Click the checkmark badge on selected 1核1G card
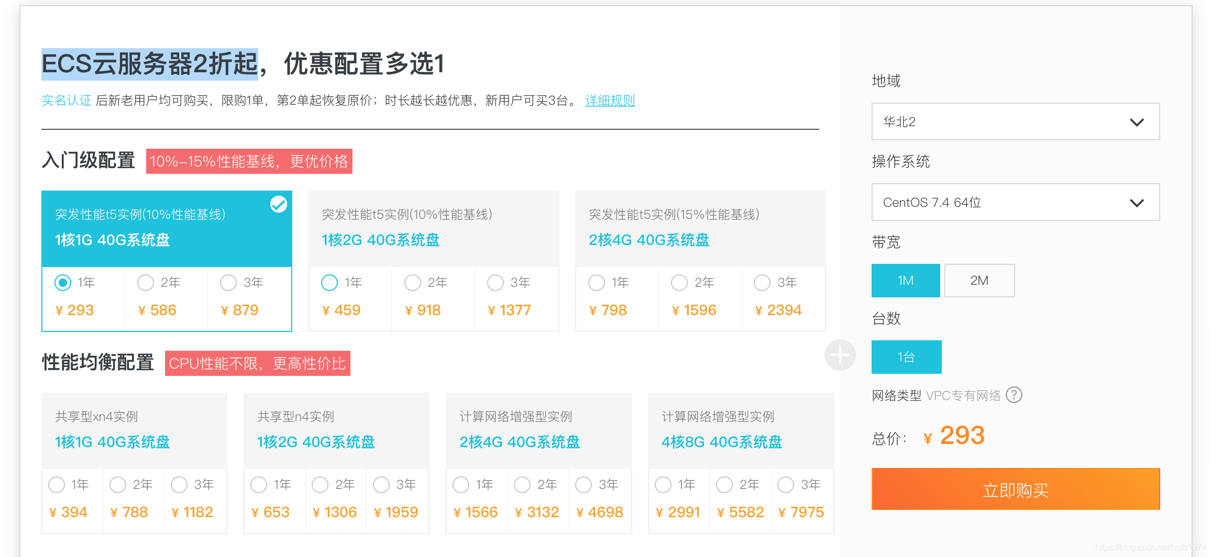The height and width of the screenshot is (557, 1211). 279,204
